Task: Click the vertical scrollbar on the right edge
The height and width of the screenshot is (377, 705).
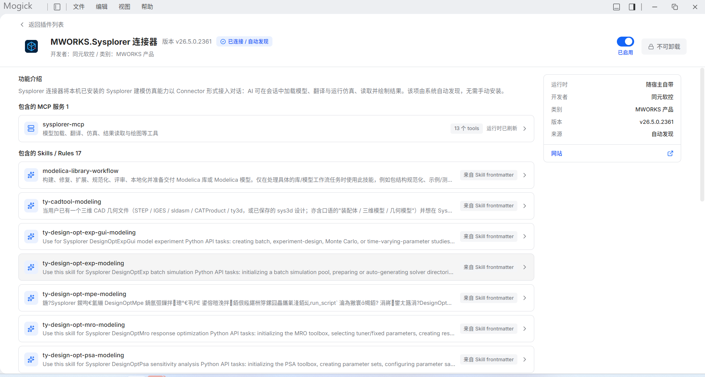Action: coord(702,135)
